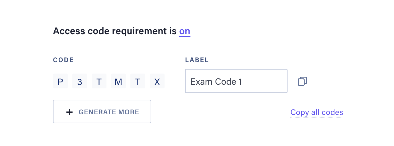Select the 'X' code character tile

(x=157, y=81)
